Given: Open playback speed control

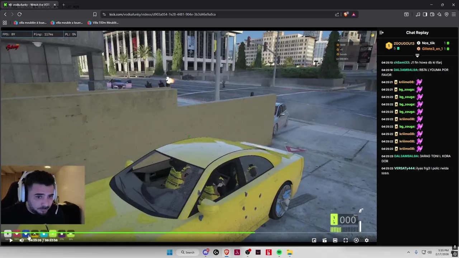Looking at the screenshot, I should click(x=356, y=240).
